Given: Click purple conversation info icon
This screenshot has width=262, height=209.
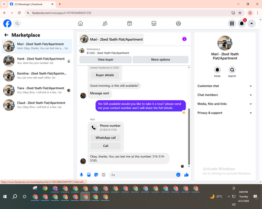Looking at the screenshot, I should tap(184, 39).
